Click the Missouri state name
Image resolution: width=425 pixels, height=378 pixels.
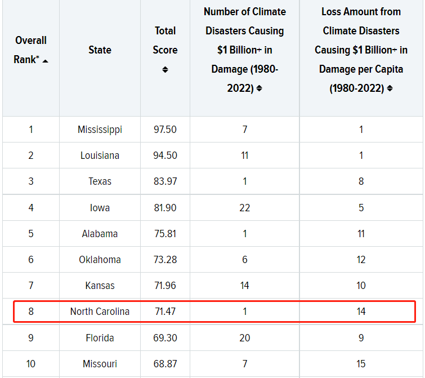point(100,364)
